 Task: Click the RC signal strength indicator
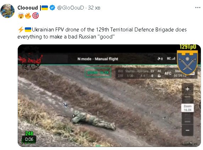pos(171,59)
